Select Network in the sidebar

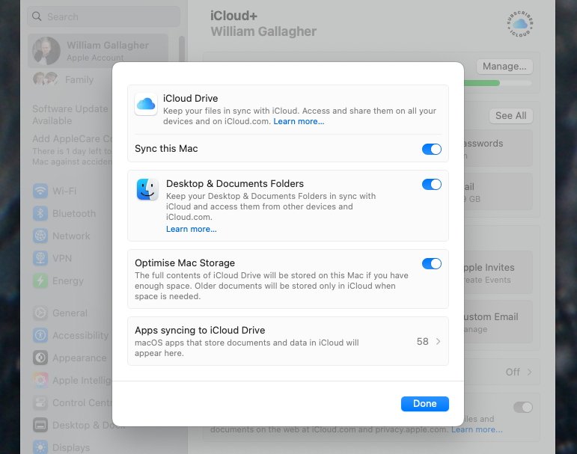click(x=71, y=236)
